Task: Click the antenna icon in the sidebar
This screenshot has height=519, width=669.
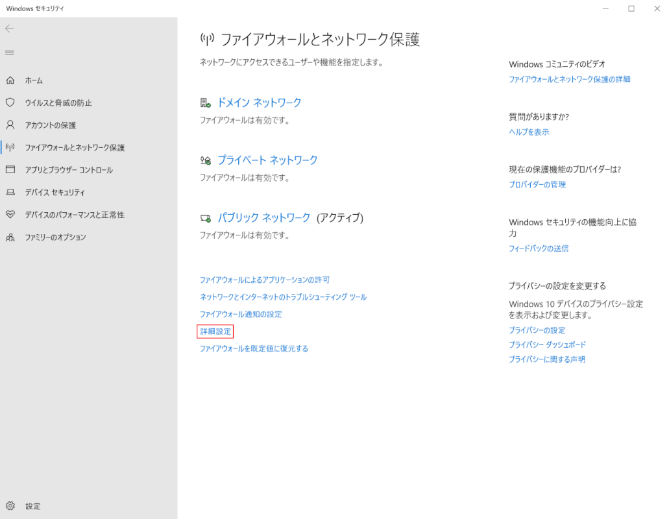Action: coord(10,147)
